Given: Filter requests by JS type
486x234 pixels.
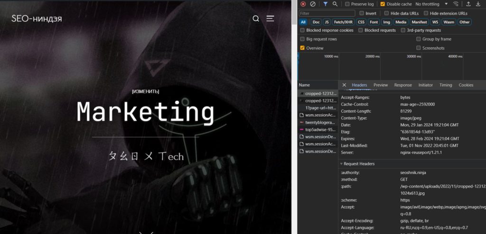Looking at the screenshot, I should pos(327,22).
